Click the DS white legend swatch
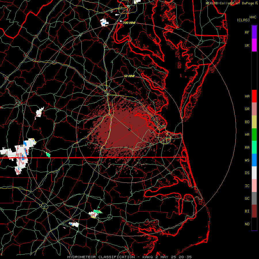The image size is (259, 259). [254, 173]
